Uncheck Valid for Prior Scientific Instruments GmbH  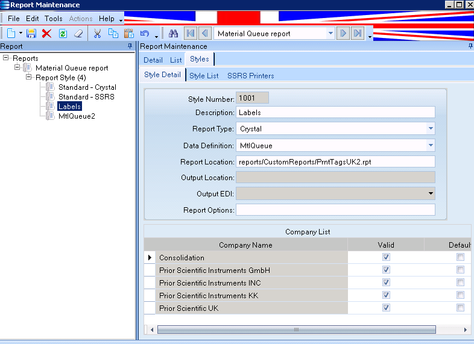point(386,270)
